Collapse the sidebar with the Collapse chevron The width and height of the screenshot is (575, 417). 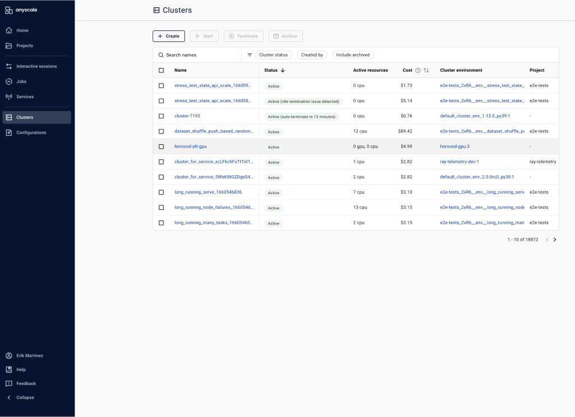click(x=9, y=397)
